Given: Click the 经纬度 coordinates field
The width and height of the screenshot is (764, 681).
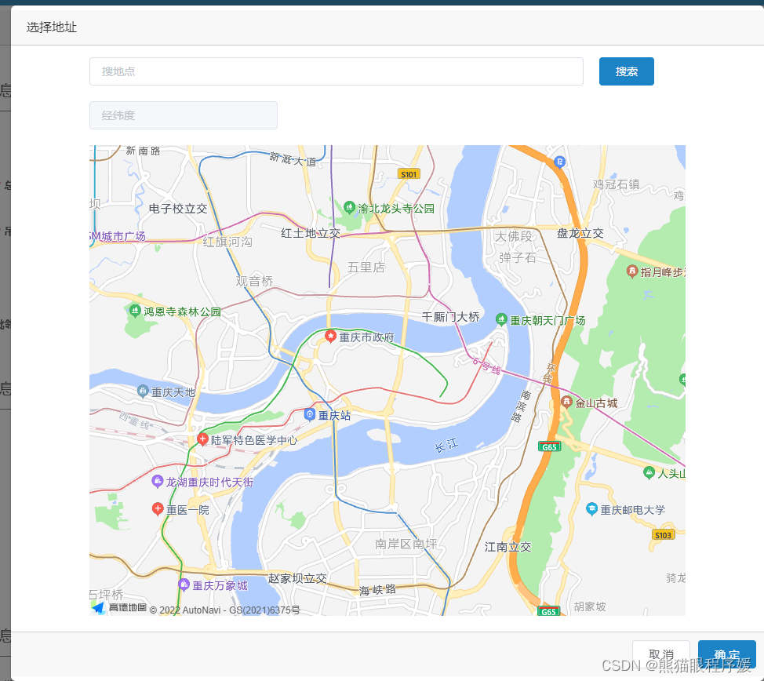Looking at the screenshot, I should (x=184, y=115).
